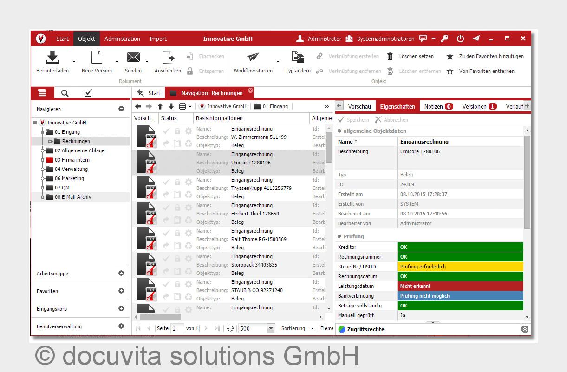Viewport: 567px width, 372px height.
Task: Click the page number input field
Action: [x=177, y=328]
